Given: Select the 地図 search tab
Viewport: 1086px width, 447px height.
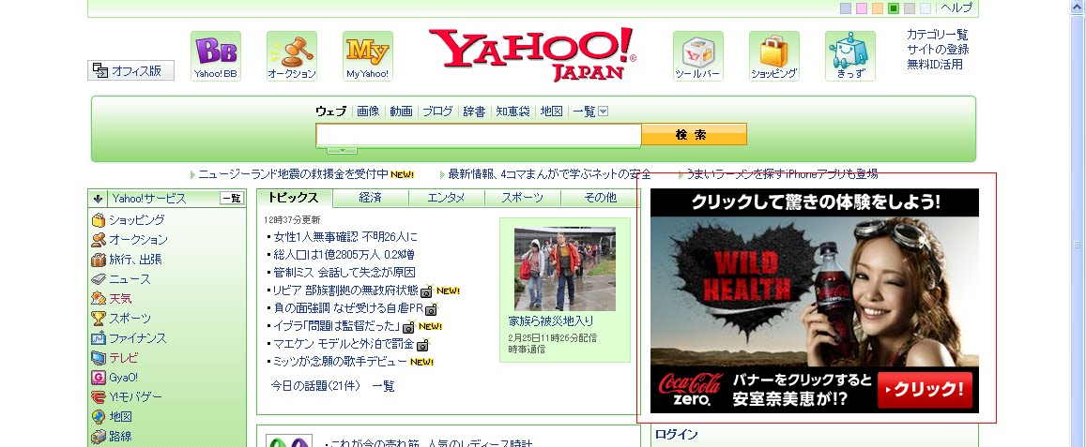Looking at the screenshot, I should pyautogui.click(x=551, y=112).
